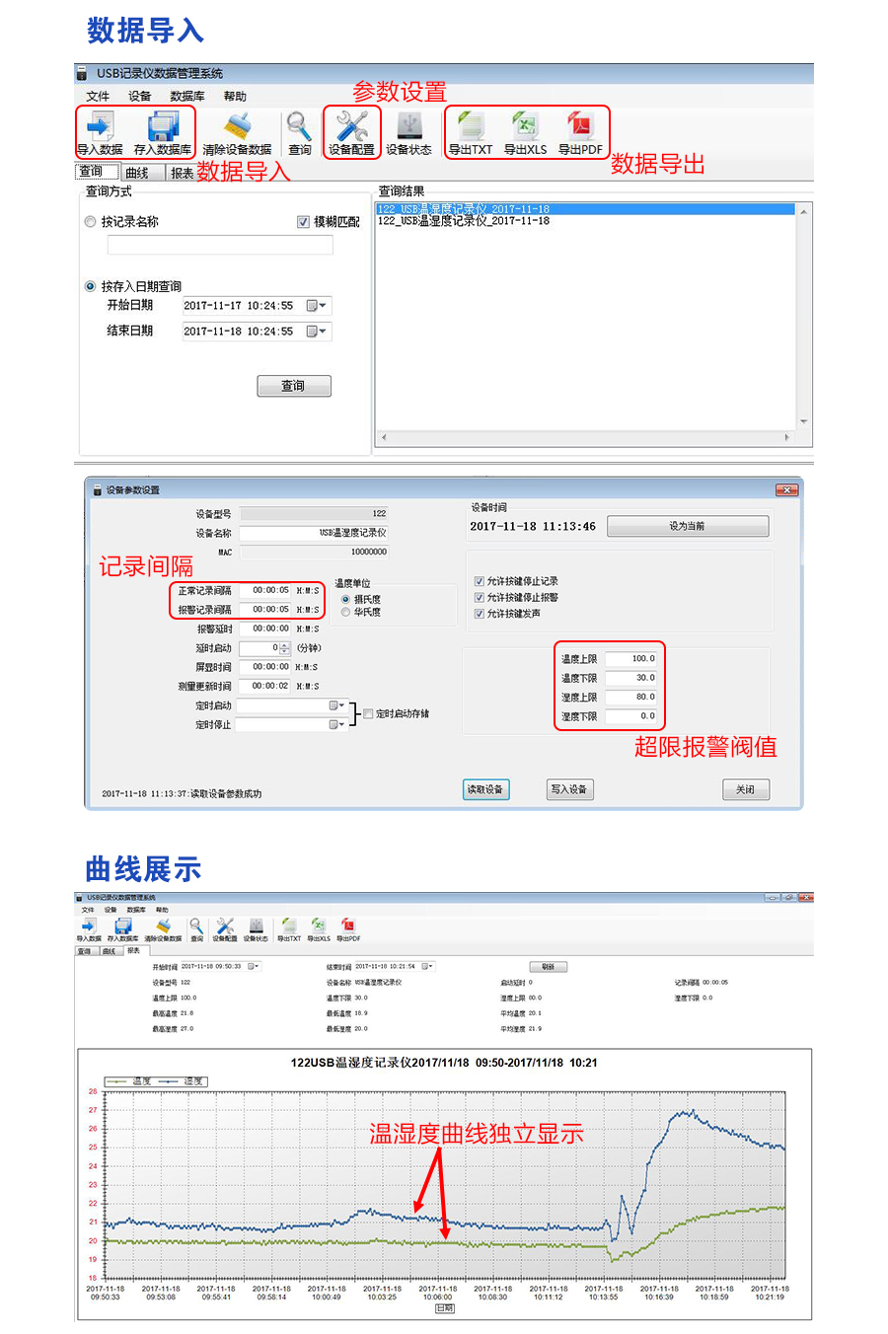Click the 写入设备 button
Image resolution: width=888 pixels, height=1334 pixels.
click(569, 789)
